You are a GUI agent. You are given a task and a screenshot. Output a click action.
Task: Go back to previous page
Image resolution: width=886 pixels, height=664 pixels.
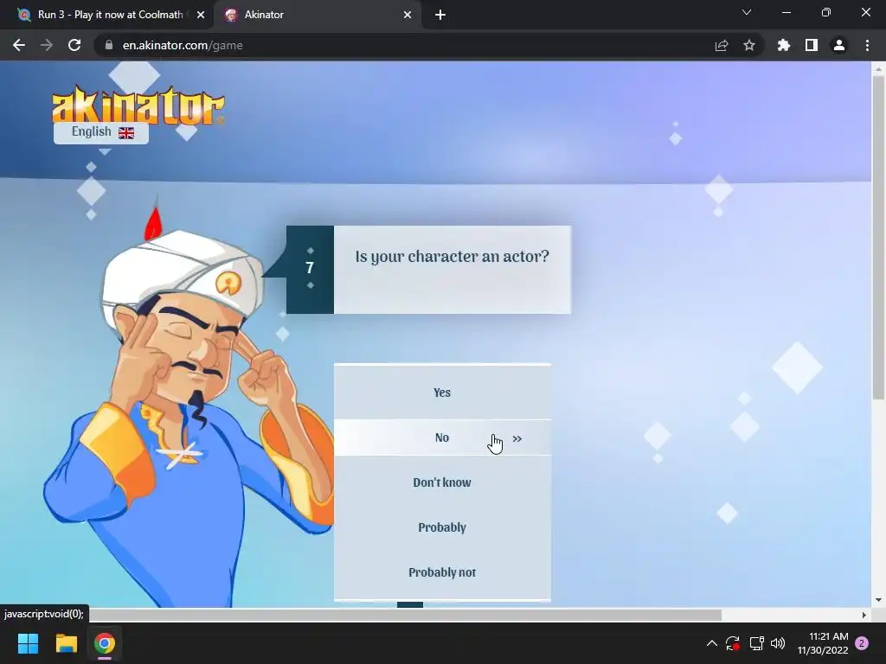[19, 45]
